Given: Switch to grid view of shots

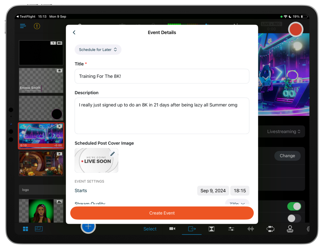Looking at the screenshot, I should 25,229.
